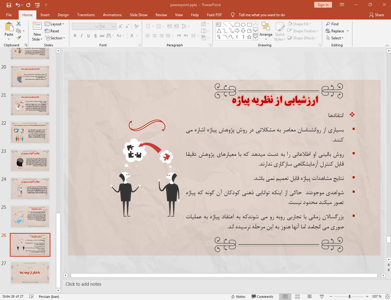Switch to the Insert tab
The image size is (391, 300).
[x=45, y=15]
